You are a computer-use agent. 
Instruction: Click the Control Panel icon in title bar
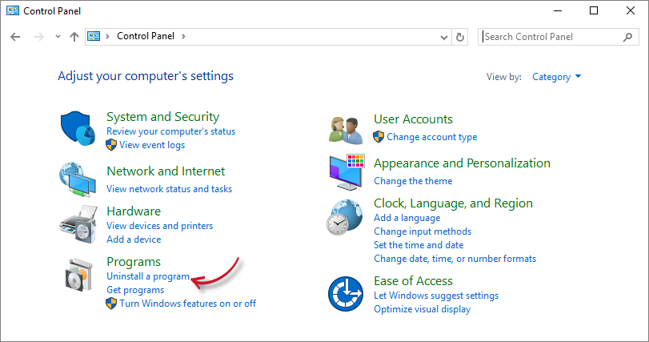(13, 10)
